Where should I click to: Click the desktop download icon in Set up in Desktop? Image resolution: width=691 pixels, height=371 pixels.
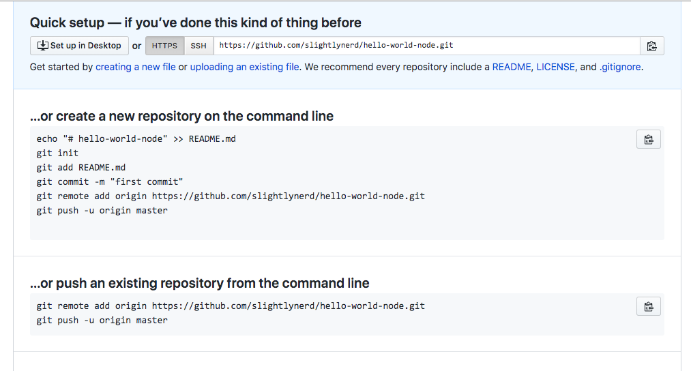point(43,46)
